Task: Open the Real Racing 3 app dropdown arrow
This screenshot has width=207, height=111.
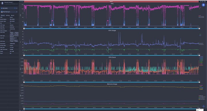Action: point(17,12)
